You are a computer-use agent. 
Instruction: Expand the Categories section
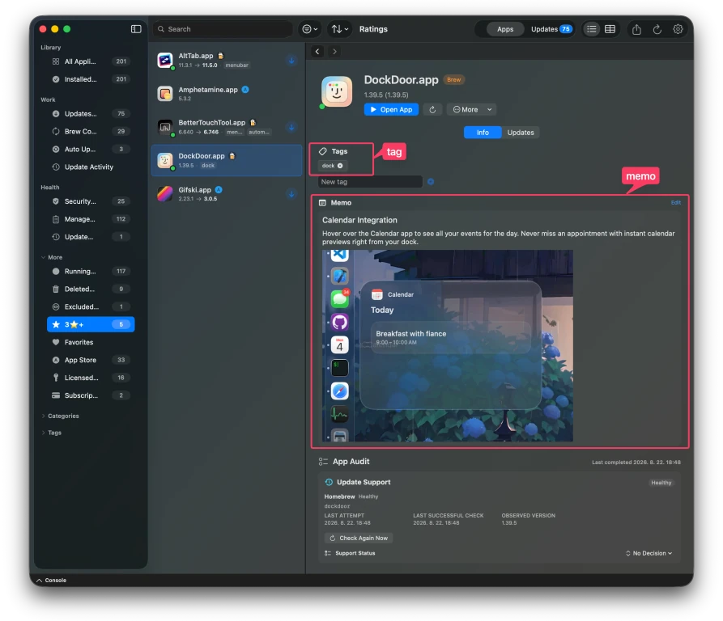44,416
